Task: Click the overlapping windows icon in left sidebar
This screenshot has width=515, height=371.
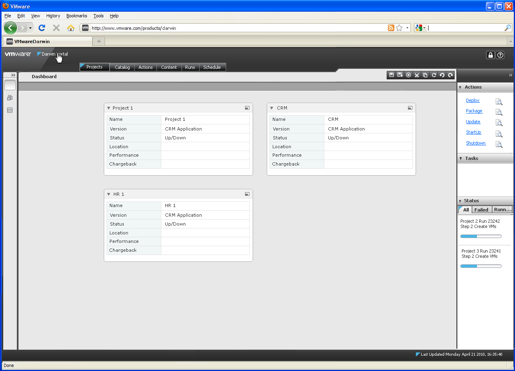Action: [x=10, y=98]
